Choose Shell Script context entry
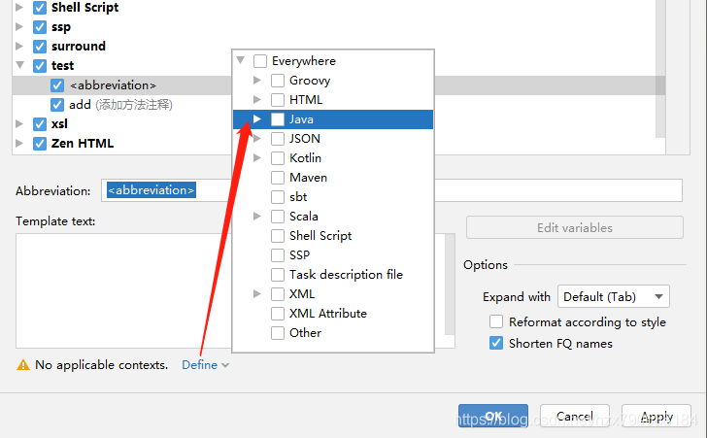Image resolution: width=707 pixels, height=438 pixels. click(320, 236)
